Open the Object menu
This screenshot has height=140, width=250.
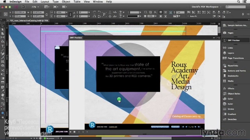point(66,2)
